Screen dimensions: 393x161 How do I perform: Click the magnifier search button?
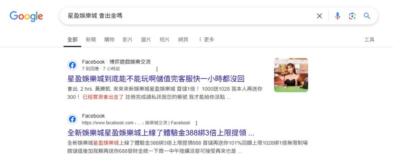coord(367,16)
